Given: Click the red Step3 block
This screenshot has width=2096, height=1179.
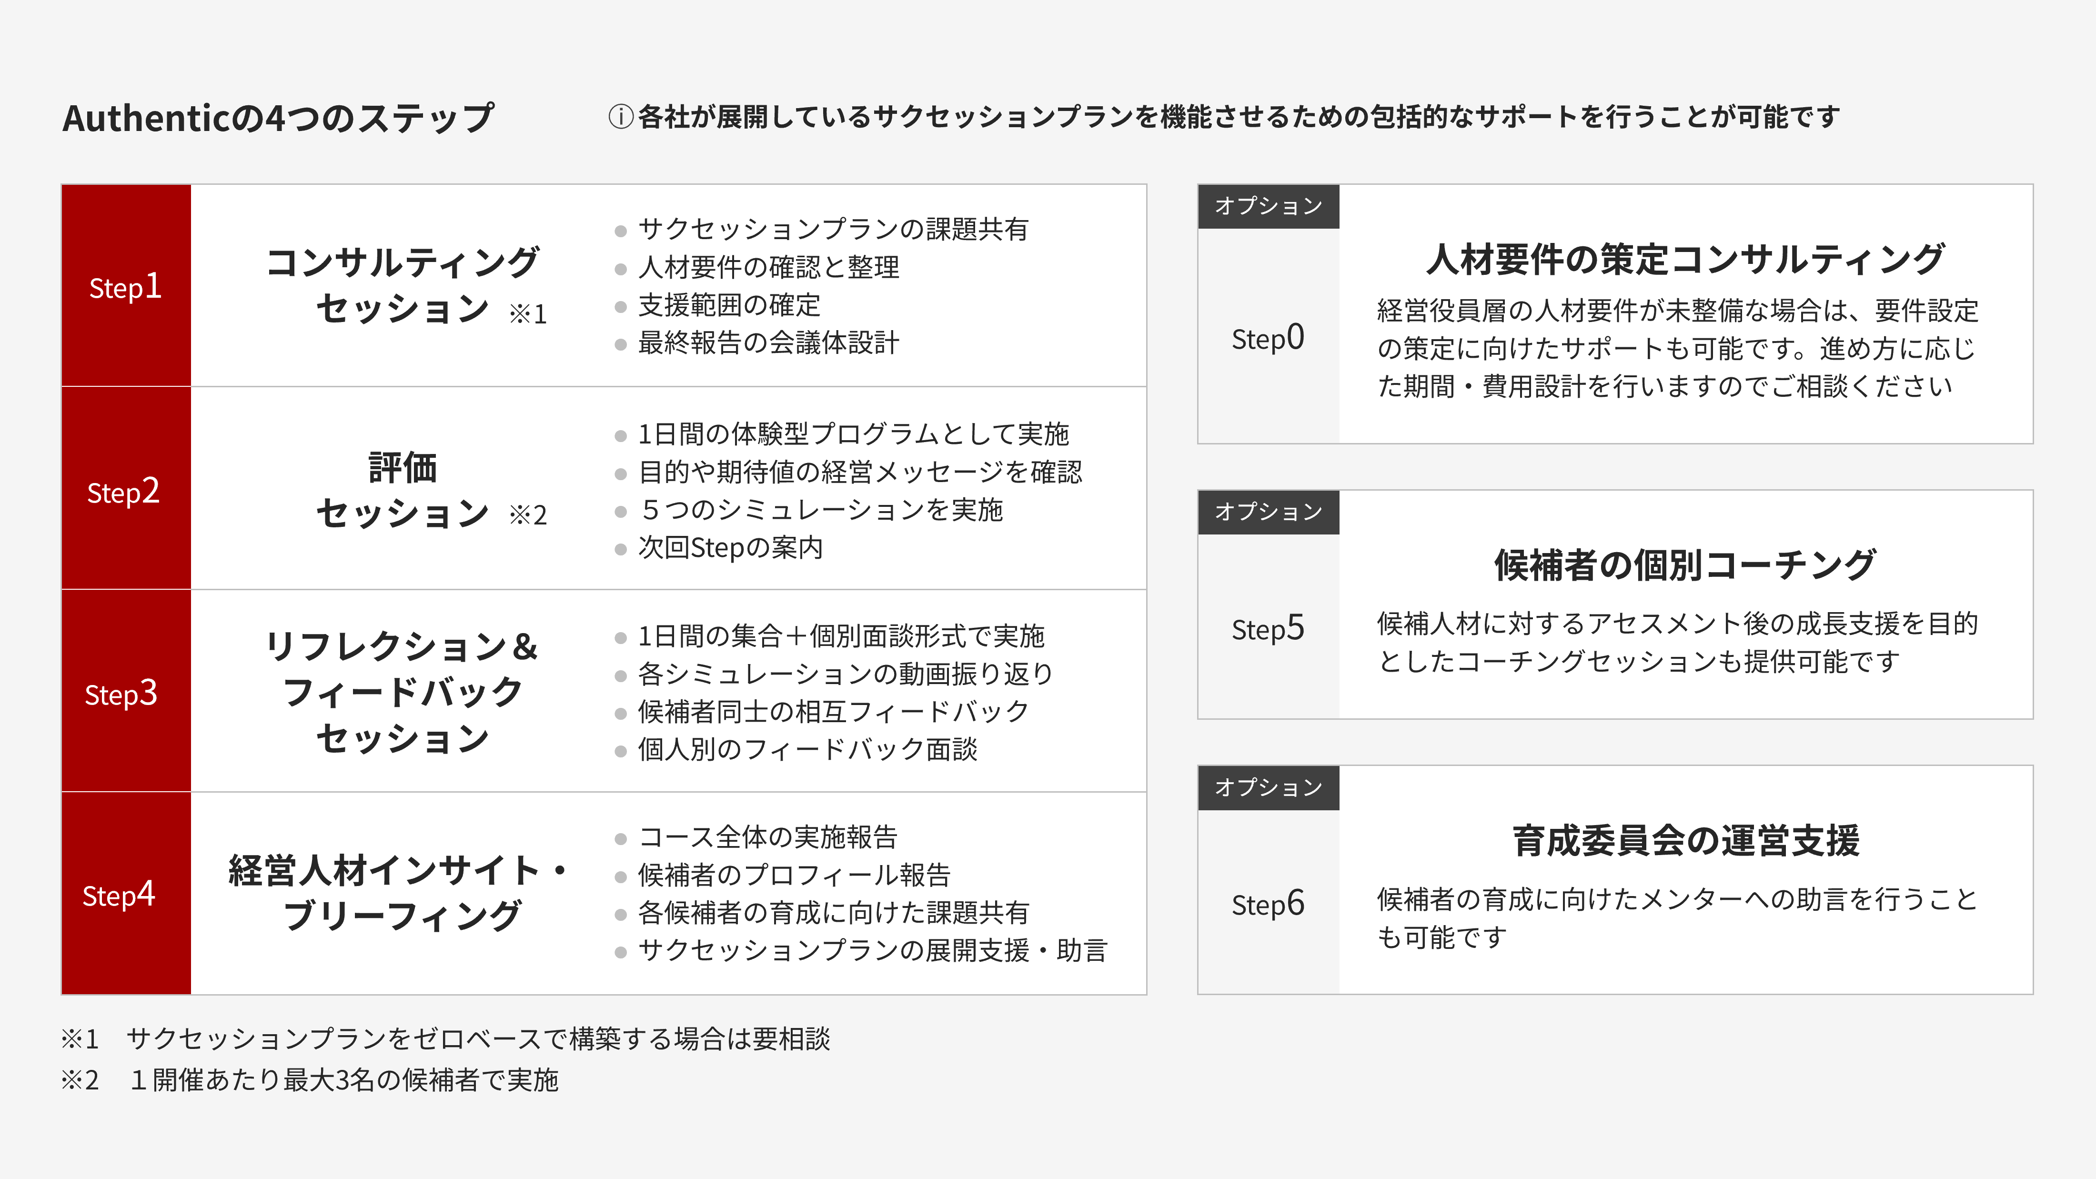Looking at the screenshot, I should [126, 691].
